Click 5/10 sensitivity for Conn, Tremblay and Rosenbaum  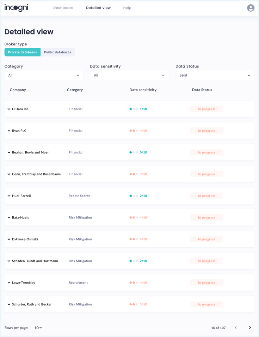[x=143, y=174]
